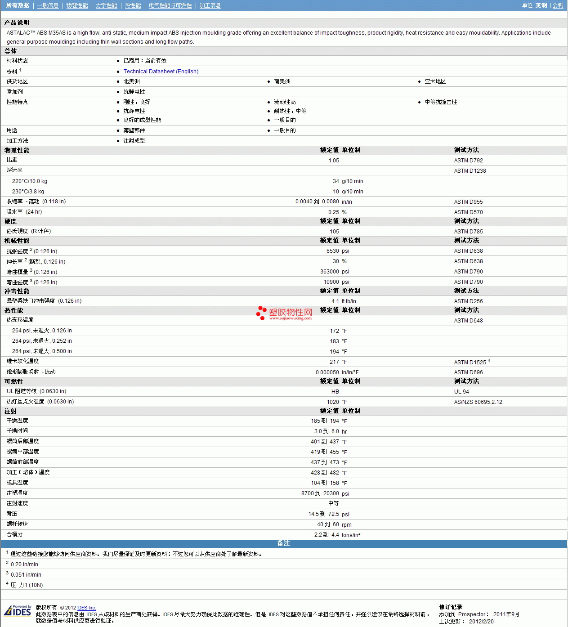568x627 pixels.
Task: Click the ASTM D256 test method
Action: click(469, 301)
